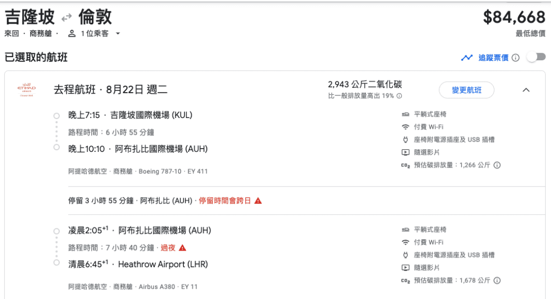Screen dimensions: 551x299
Task: Click the price tracking trend line icon
Action: (x=467, y=58)
